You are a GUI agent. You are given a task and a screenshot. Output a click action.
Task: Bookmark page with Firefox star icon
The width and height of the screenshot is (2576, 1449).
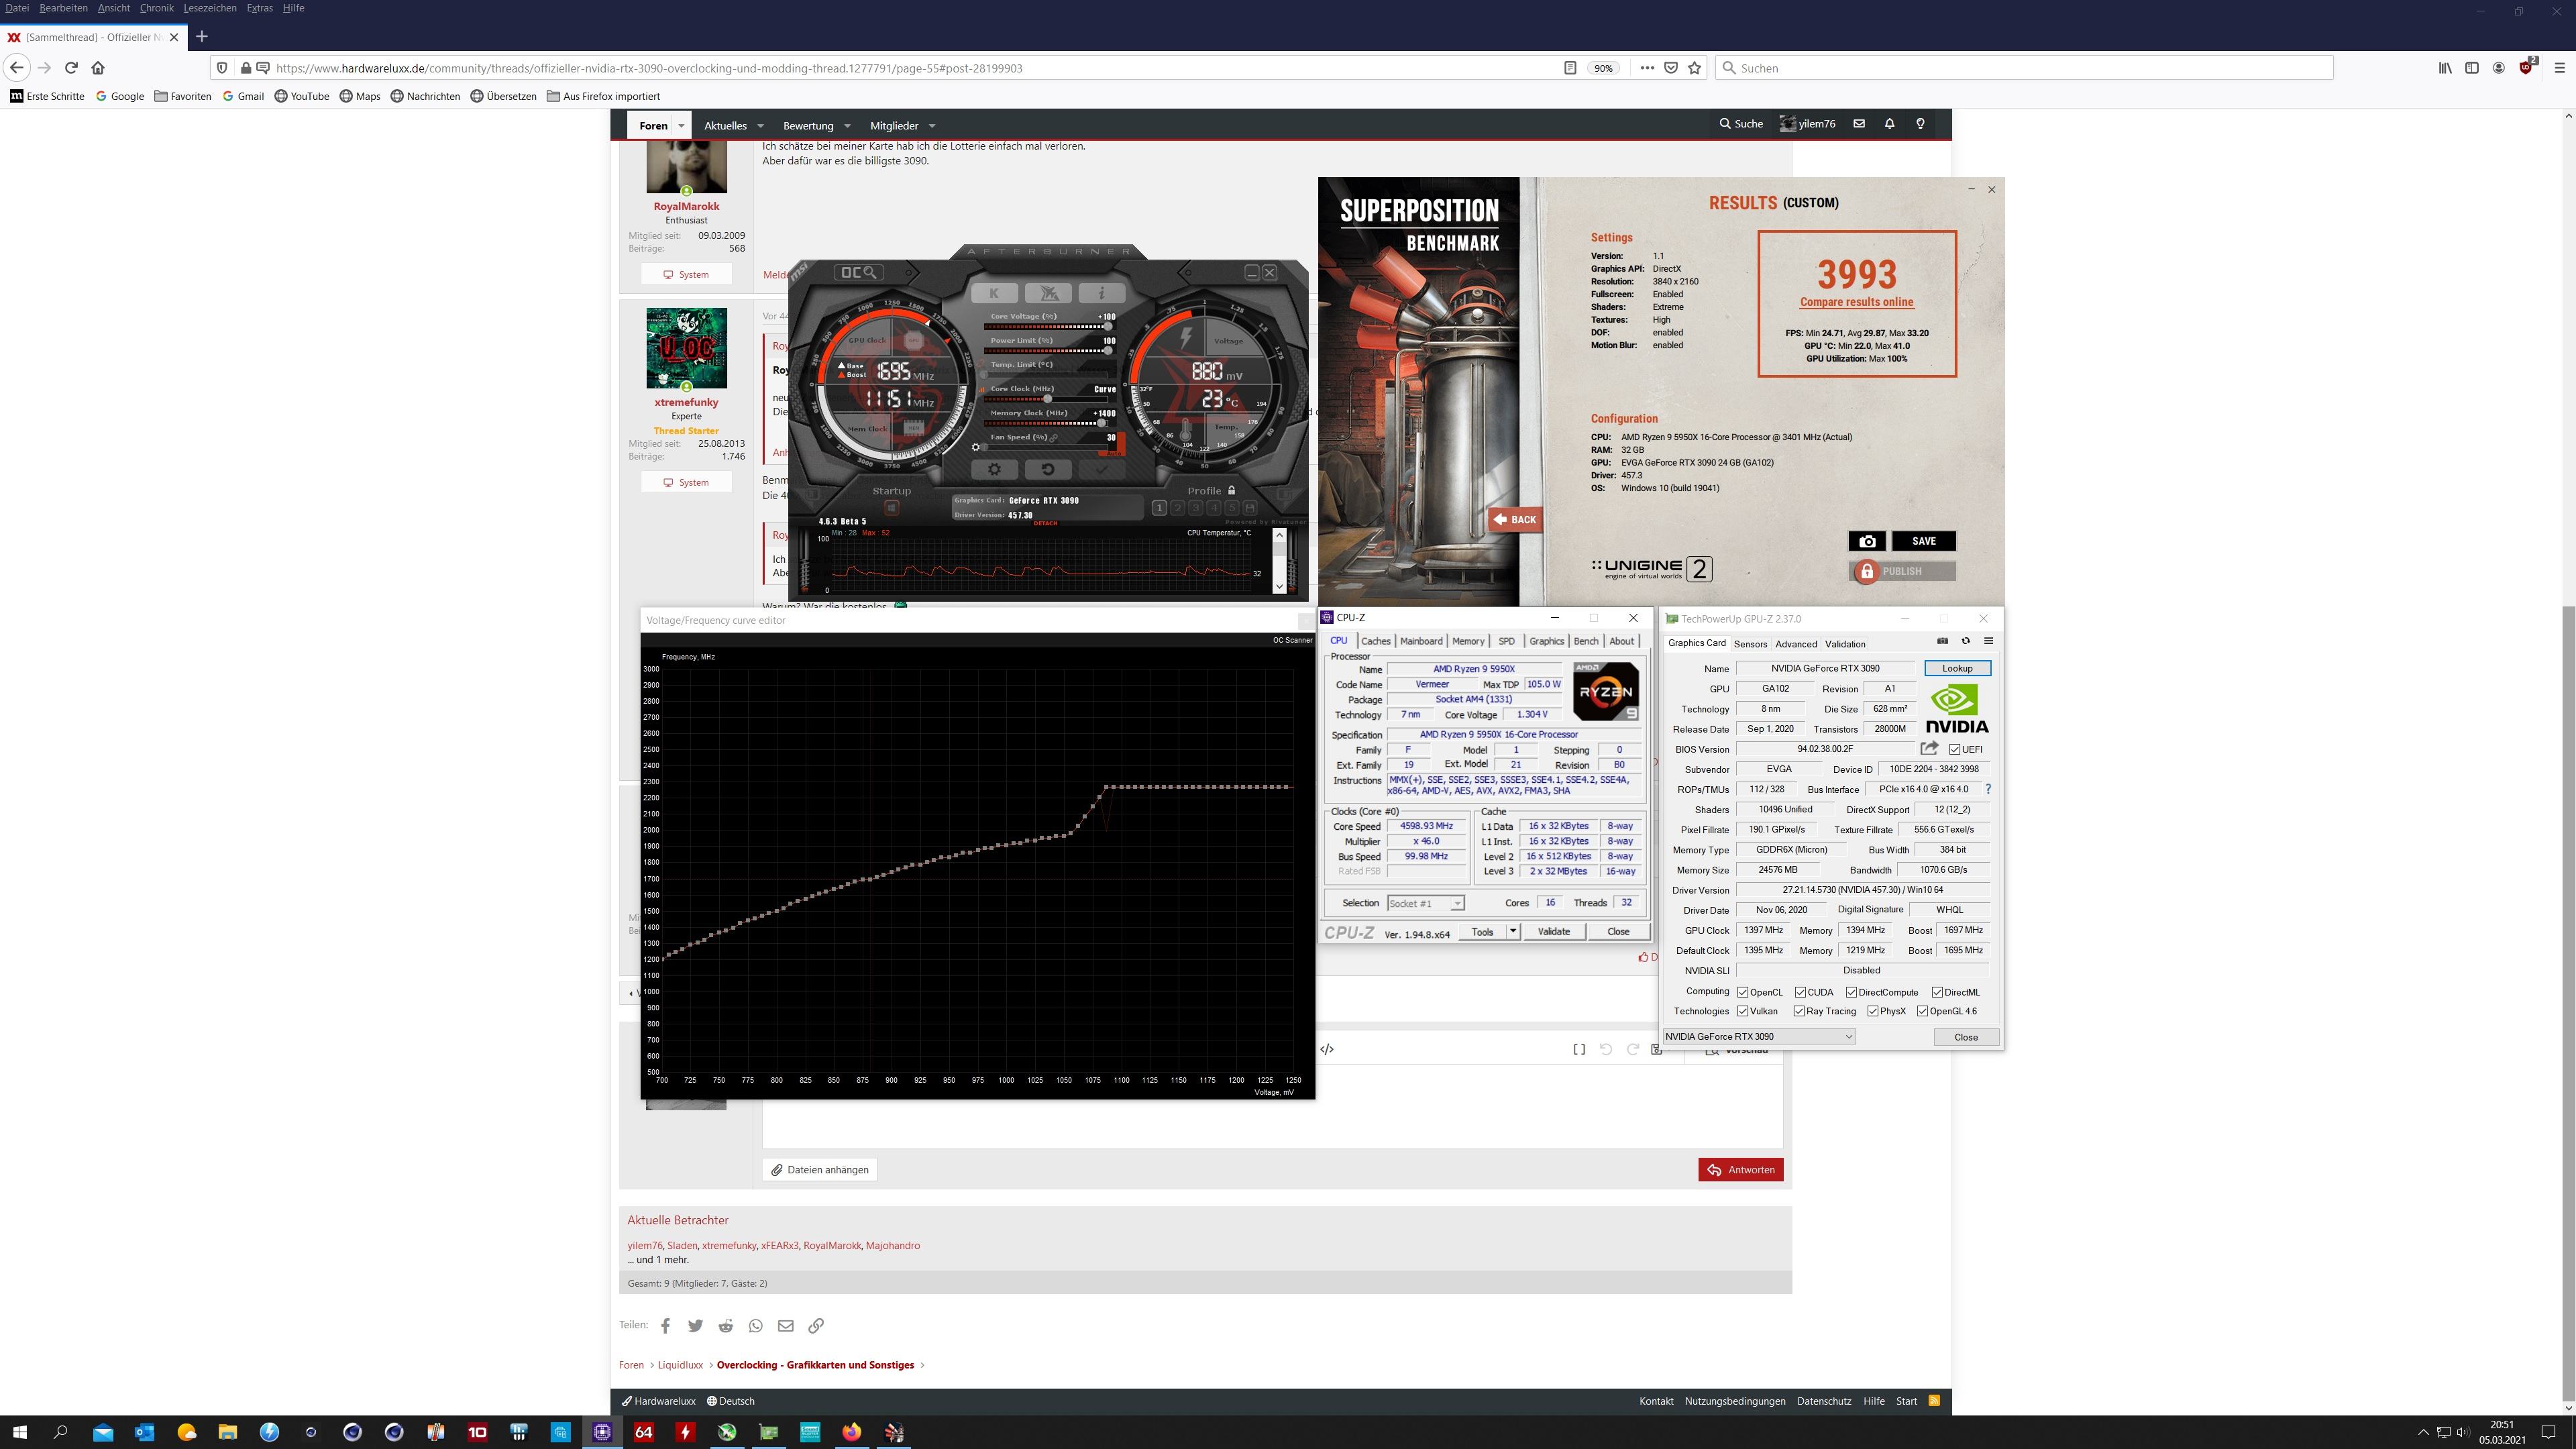(x=1694, y=68)
